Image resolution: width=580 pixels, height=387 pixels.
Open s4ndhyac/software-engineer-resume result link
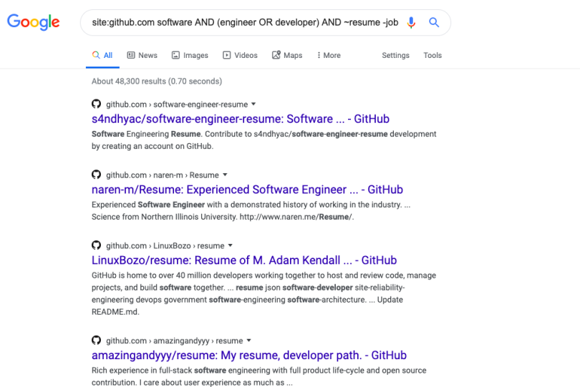[x=241, y=119]
